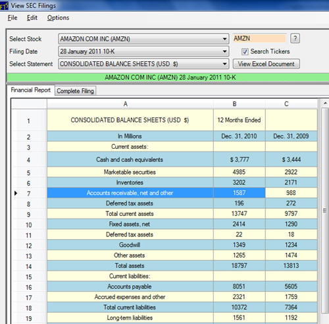Image resolution: width=329 pixels, height=324 pixels.
Task: Click the scroll up arrow of grid
Action: (x=325, y=103)
